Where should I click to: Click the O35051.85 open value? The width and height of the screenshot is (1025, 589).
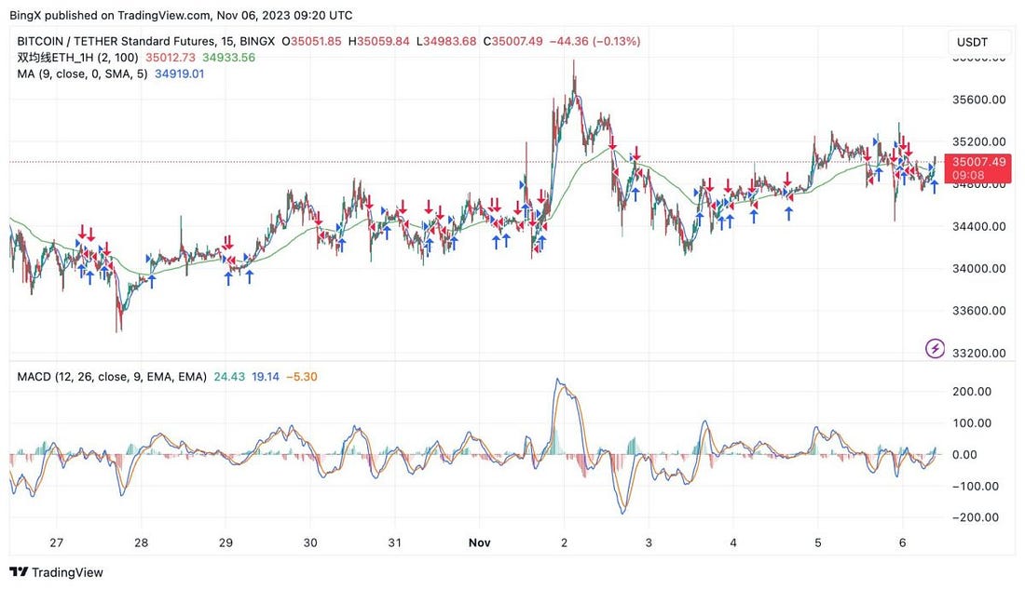[312, 41]
